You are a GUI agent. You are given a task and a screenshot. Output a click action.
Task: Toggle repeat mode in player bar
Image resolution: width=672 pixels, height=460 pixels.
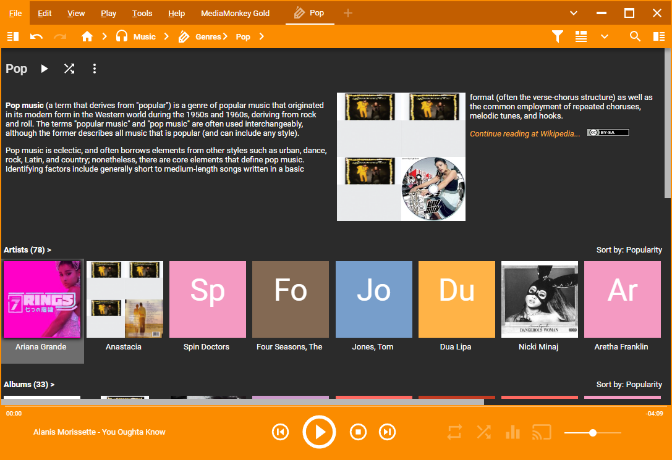pos(454,432)
